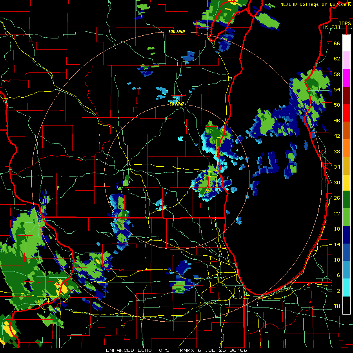The width and height of the screenshot is (353, 353).
Task: Pick the light green swatch on the scale
Action: point(346,217)
